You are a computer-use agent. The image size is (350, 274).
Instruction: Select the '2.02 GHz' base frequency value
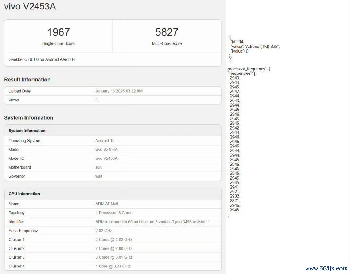(x=104, y=231)
